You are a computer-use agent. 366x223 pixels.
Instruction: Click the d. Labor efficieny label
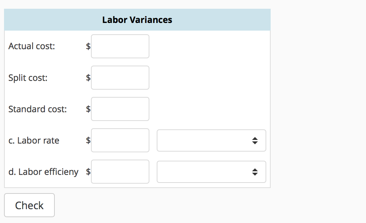pyautogui.click(x=43, y=172)
